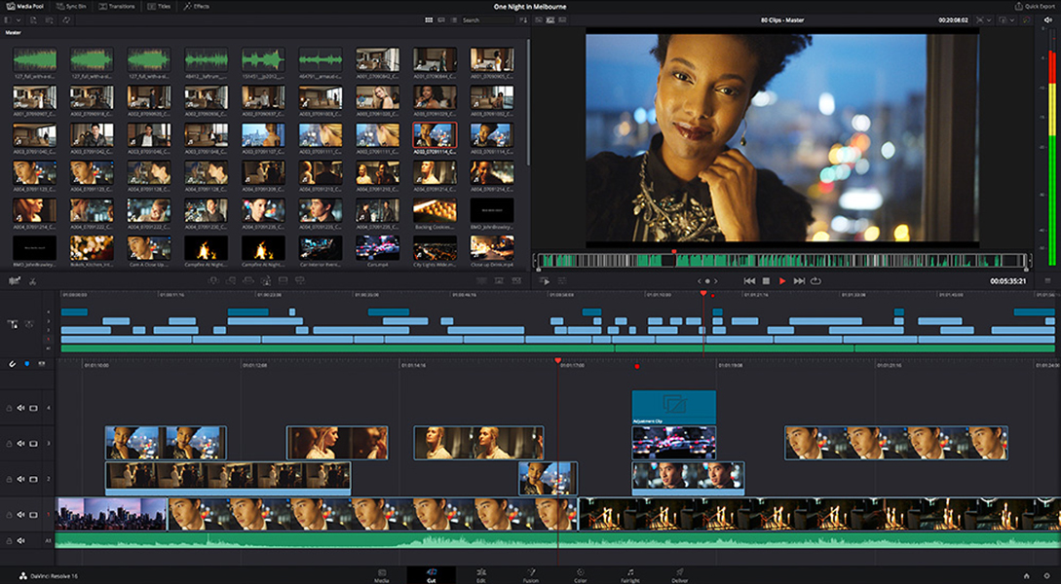
Task: Click the viewer jog scrub bar
Action: pyautogui.click(x=781, y=261)
